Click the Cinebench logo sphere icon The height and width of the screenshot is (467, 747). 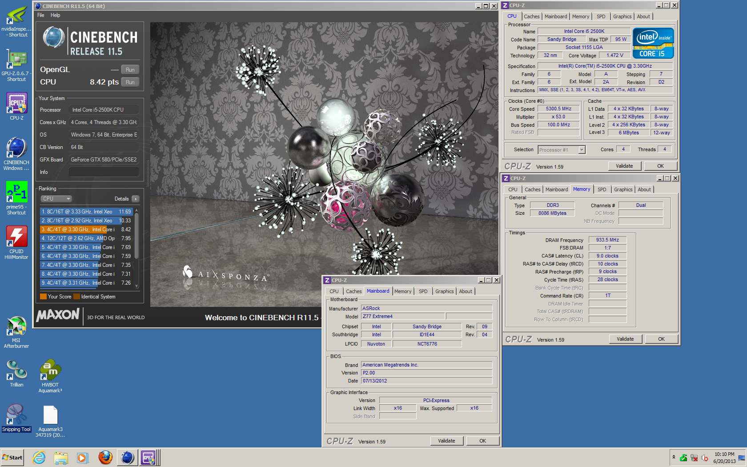[x=54, y=37]
